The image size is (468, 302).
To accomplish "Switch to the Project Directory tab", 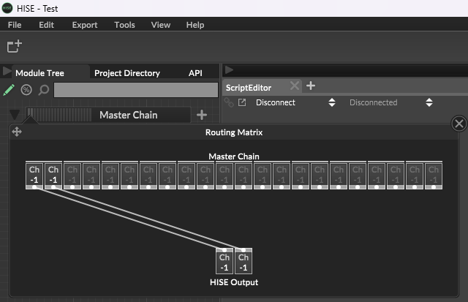I will pos(127,73).
